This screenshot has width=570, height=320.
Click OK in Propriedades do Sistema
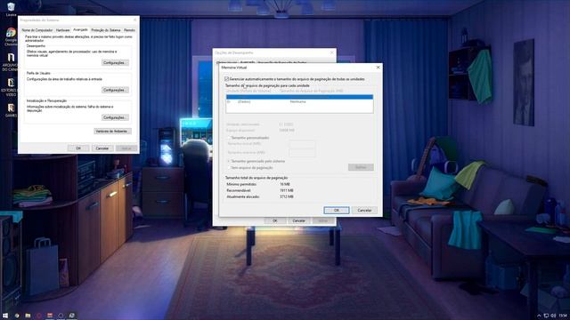click(x=78, y=148)
